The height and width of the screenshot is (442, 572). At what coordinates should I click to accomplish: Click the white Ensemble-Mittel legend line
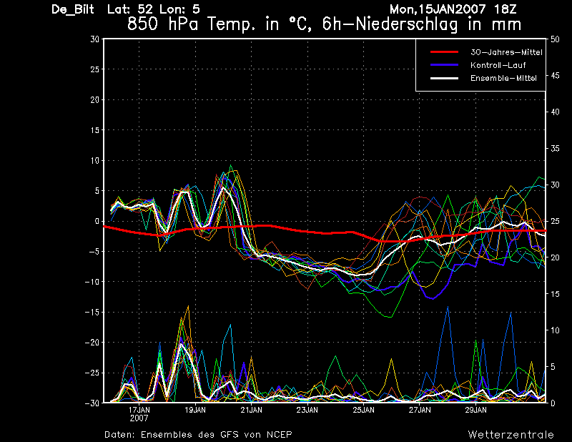444,78
